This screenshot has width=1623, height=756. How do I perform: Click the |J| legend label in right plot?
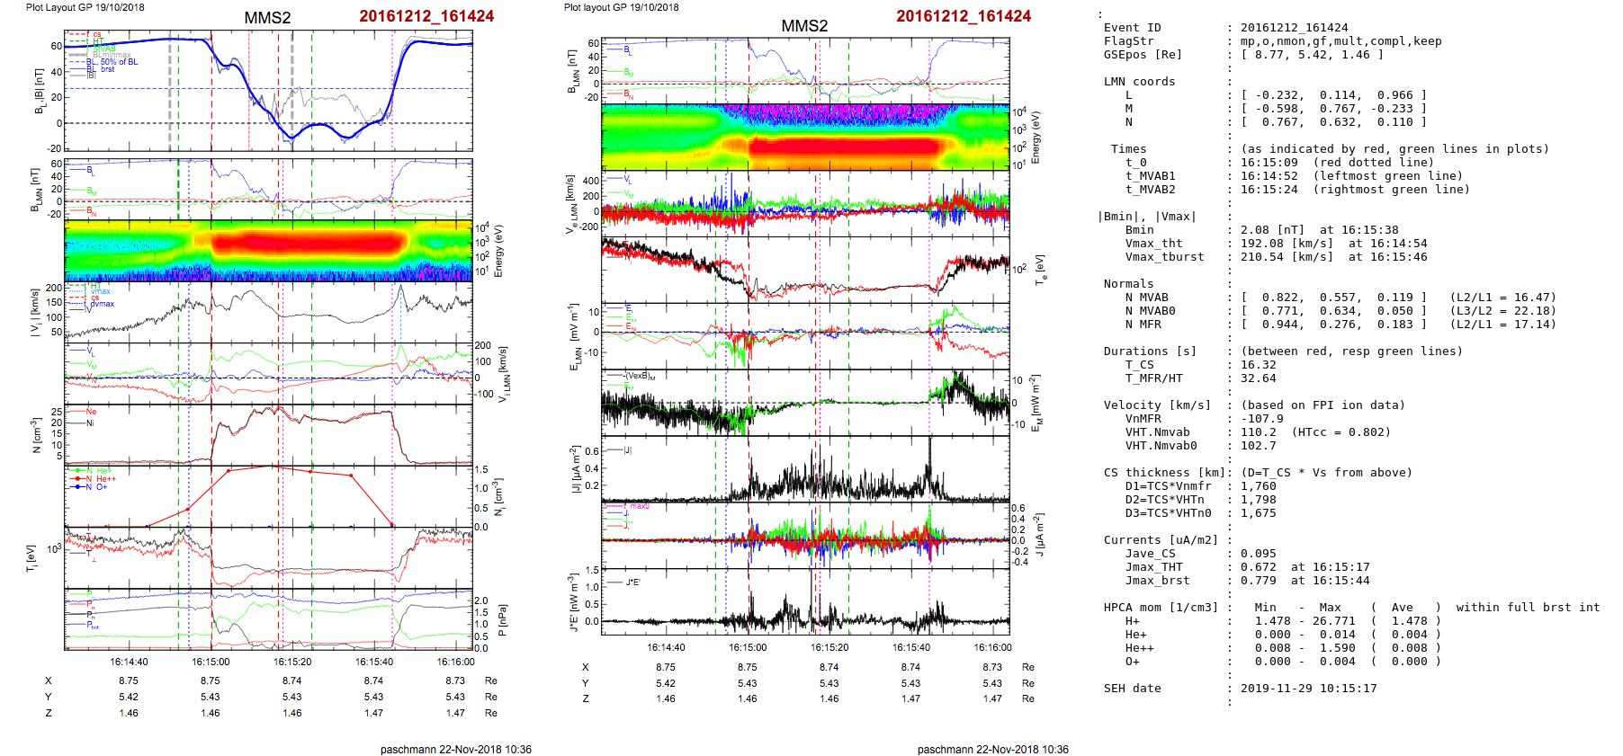(x=627, y=450)
